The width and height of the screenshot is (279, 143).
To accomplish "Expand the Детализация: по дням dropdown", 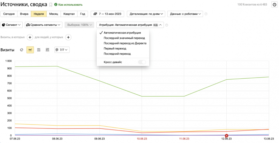I will tap(146, 14).
